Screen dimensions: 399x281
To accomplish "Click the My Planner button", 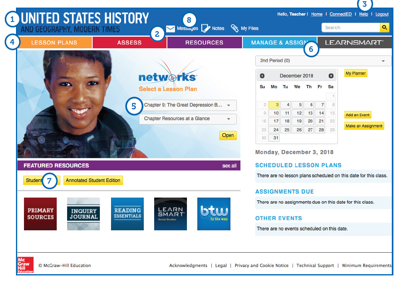I will click(x=356, y=73).
